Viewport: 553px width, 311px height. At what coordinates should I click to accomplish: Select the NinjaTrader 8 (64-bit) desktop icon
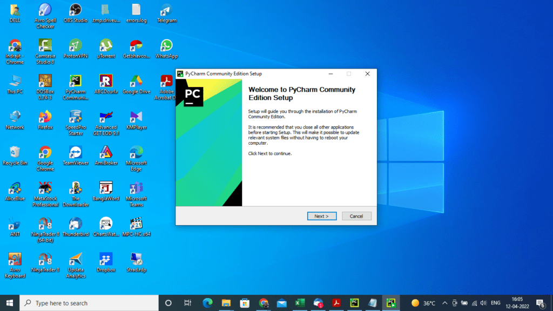click(x=45, y=230)
